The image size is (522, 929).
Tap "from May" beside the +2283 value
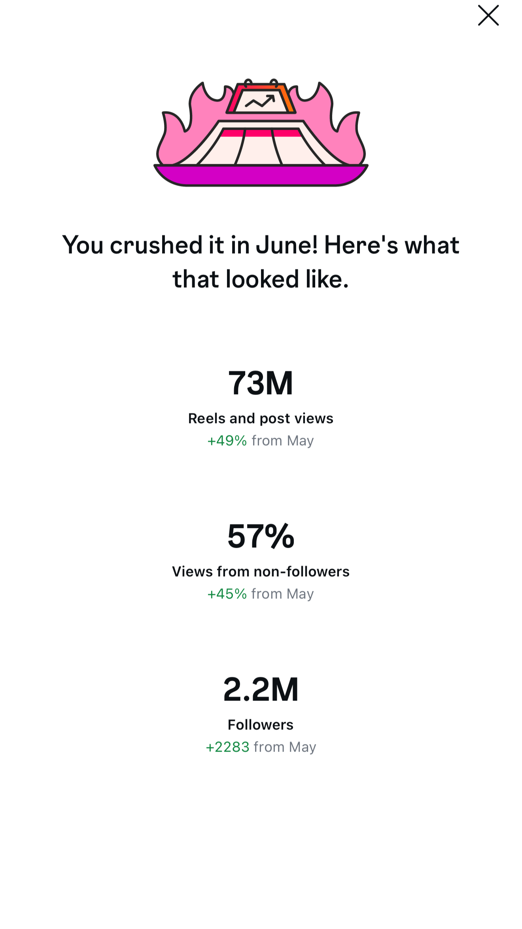pos(285,747)
